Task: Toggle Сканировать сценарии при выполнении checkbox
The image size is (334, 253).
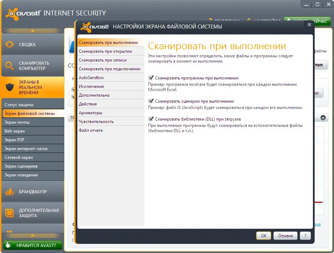Action: click(151, 101)
